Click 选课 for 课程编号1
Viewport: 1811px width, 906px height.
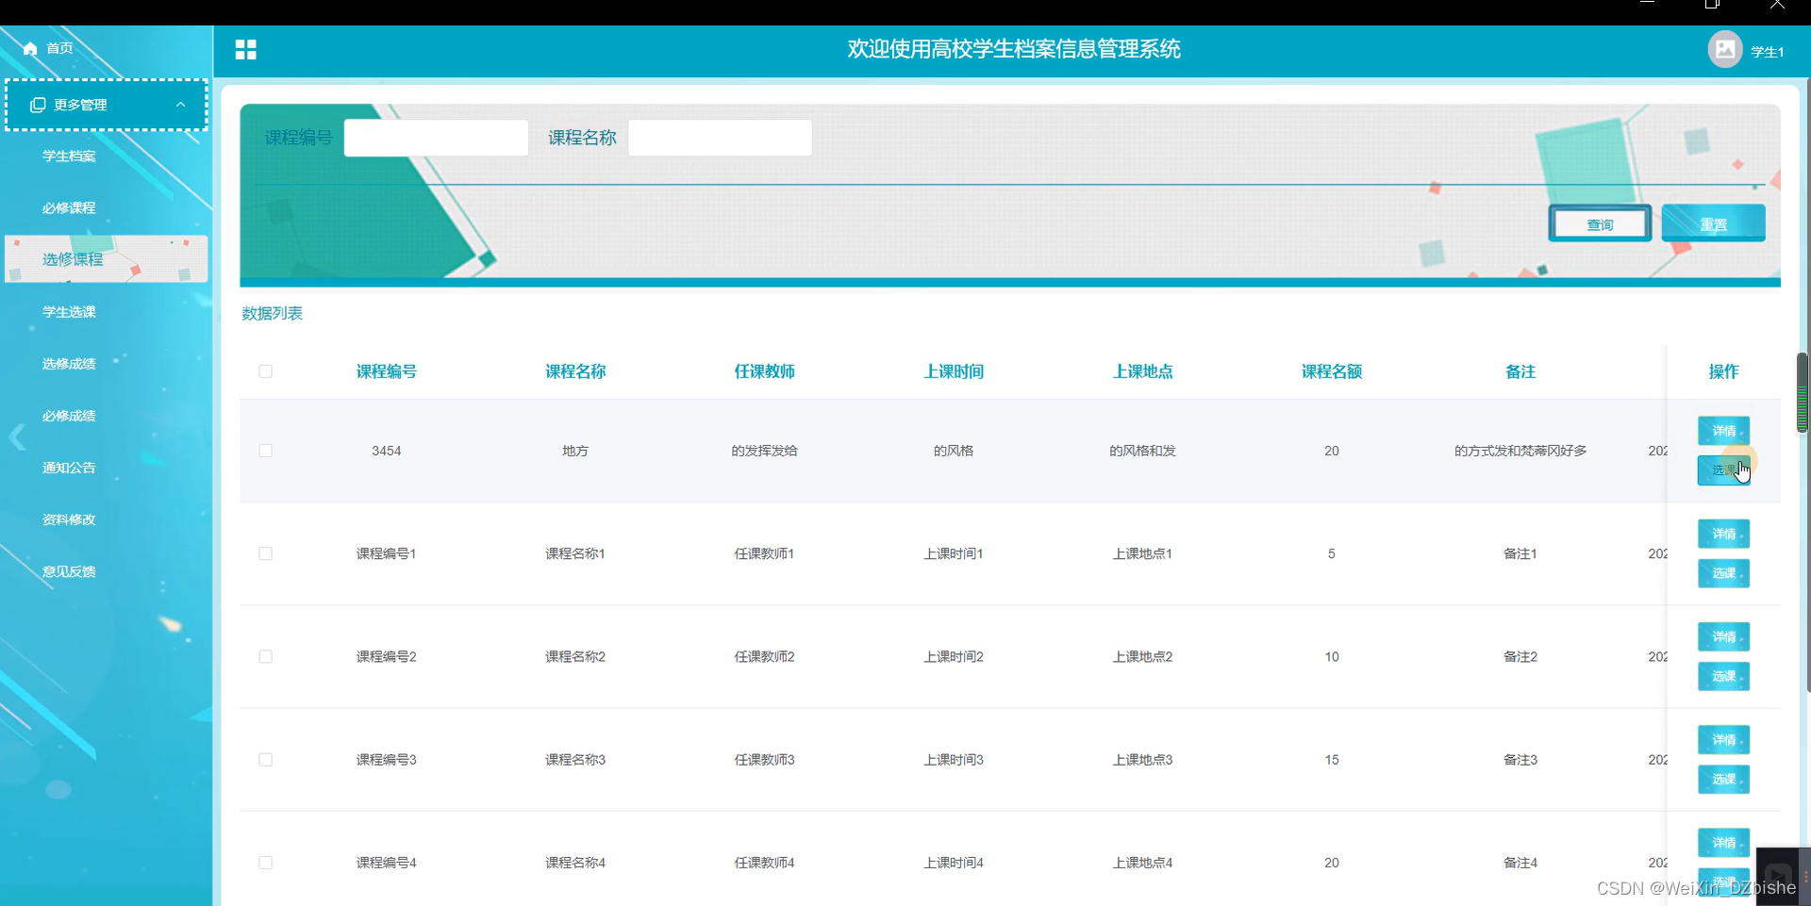coord(1723,573)
